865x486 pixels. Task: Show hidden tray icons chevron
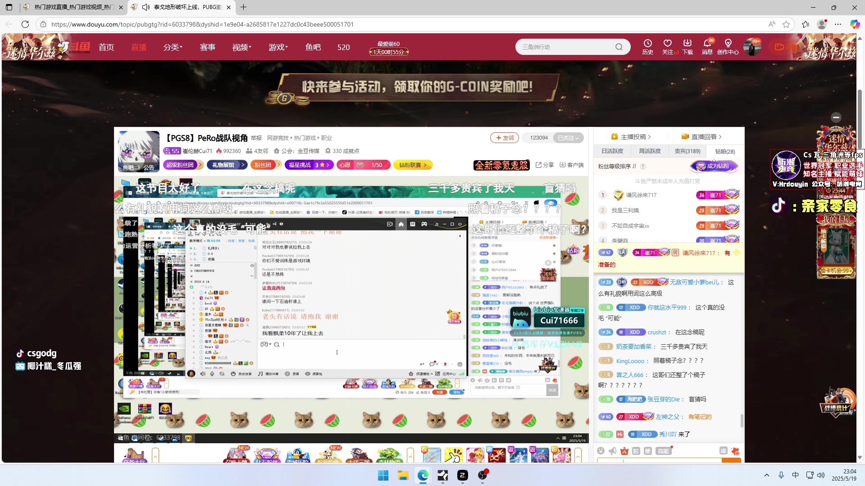[x=766, y=475]
